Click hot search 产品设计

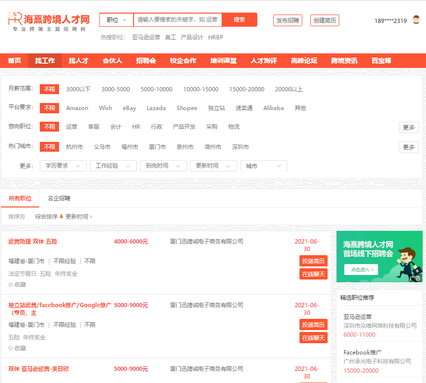tap(192, 37)
